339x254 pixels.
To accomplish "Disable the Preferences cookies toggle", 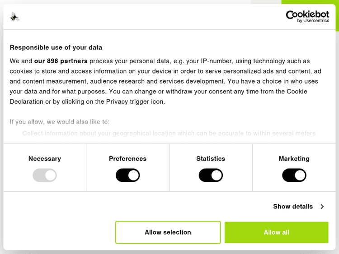I will tap(127, 175).
